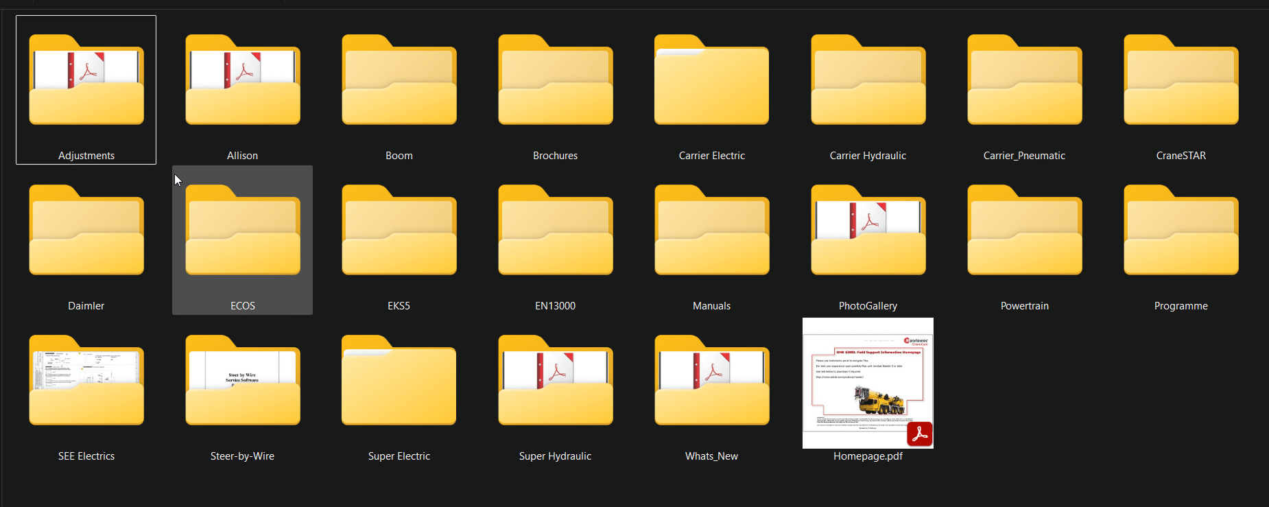
Task: Click the Allison folder name label
Action: click(x=243, y=156)
